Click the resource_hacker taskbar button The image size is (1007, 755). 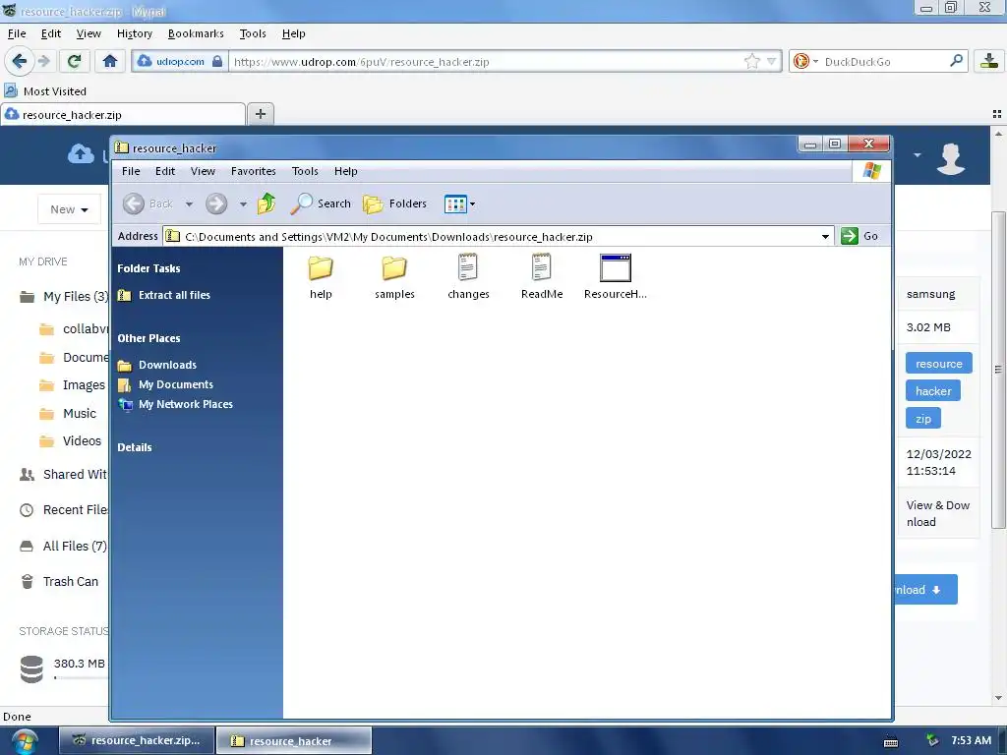point(293,740)
